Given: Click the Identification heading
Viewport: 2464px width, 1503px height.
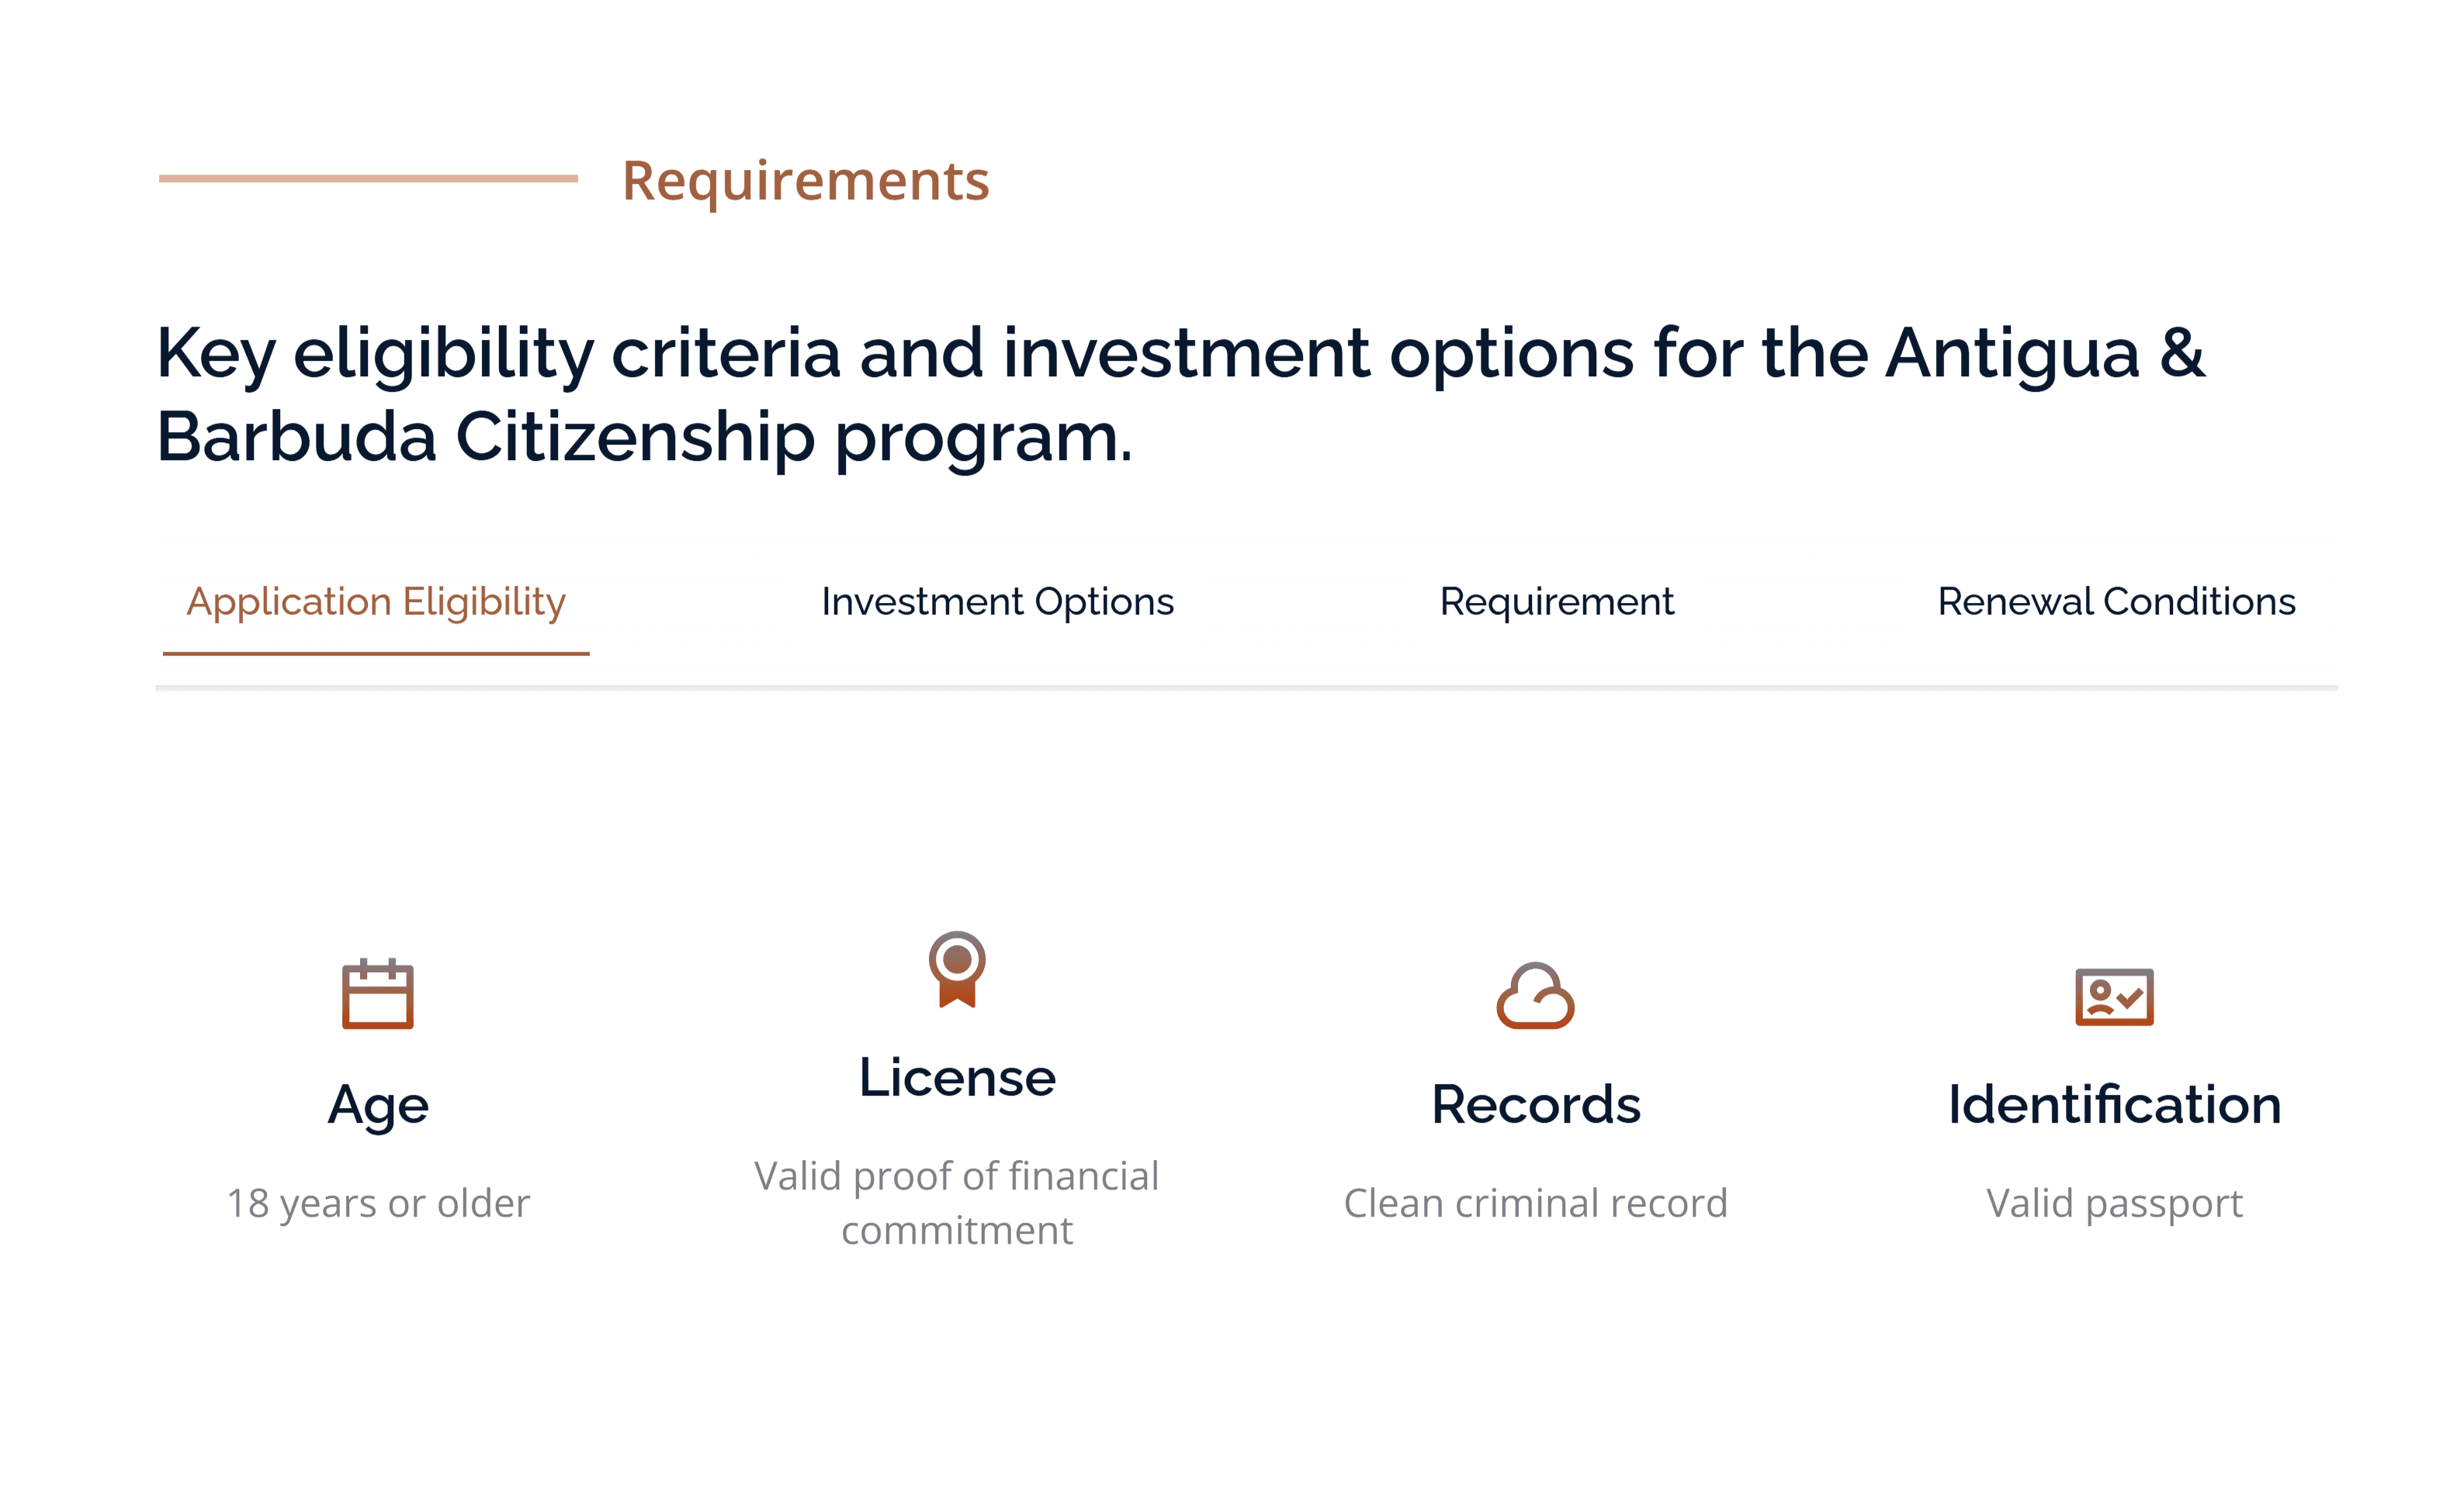Looking at the screenshot, I should click(2114, 1105).
